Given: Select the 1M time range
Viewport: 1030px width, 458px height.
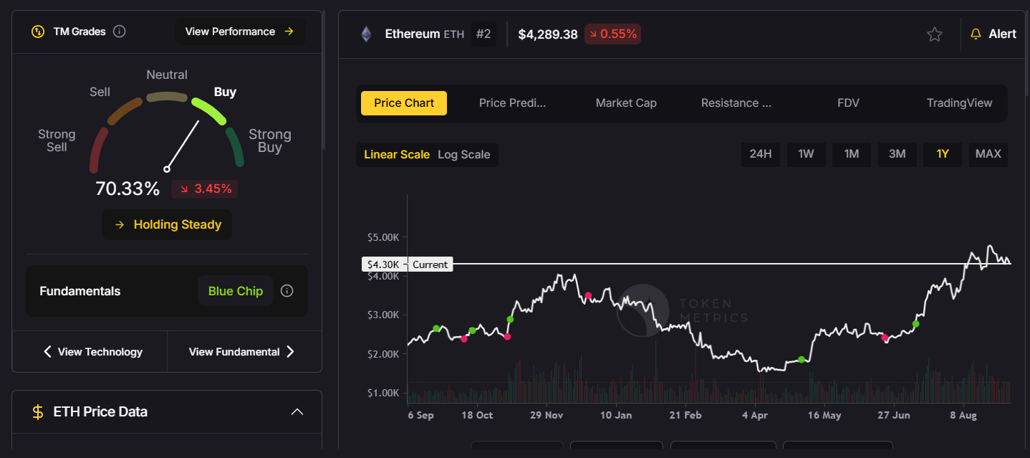Looking at the screenshot, I should coord(852,154).
